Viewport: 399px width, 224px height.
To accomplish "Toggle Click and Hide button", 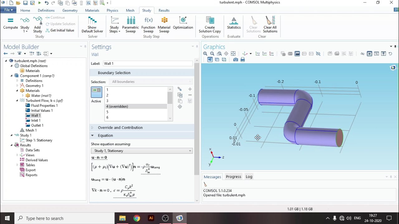I will pyautogui.click(x=362, y=54).
